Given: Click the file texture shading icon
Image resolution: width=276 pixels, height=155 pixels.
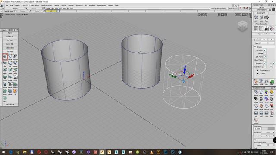Looking at the screenshot, I should pos(272,113).
